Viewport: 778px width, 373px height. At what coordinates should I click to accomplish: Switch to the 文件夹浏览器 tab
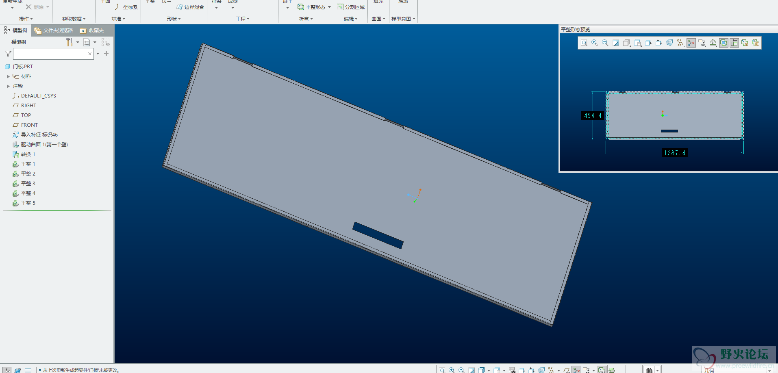pos(54,30)
